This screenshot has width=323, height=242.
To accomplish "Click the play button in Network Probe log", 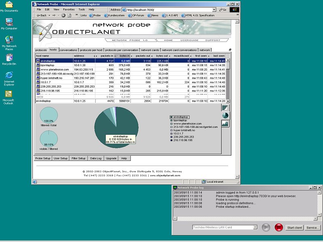I will [x=266, y=227].
